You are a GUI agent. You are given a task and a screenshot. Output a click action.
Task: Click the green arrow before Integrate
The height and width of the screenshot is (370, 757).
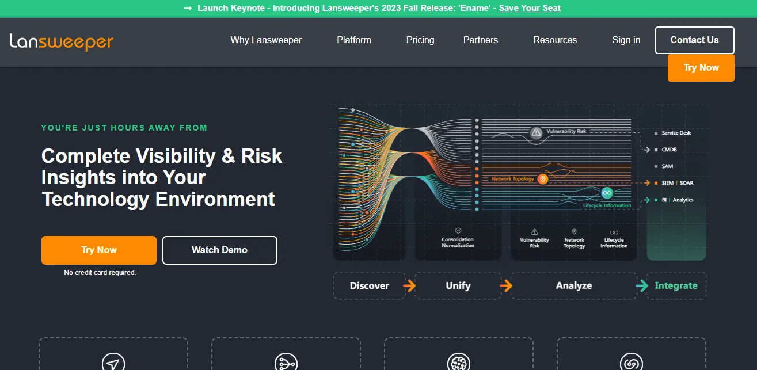pyautogui.click(x=642, y=286)
